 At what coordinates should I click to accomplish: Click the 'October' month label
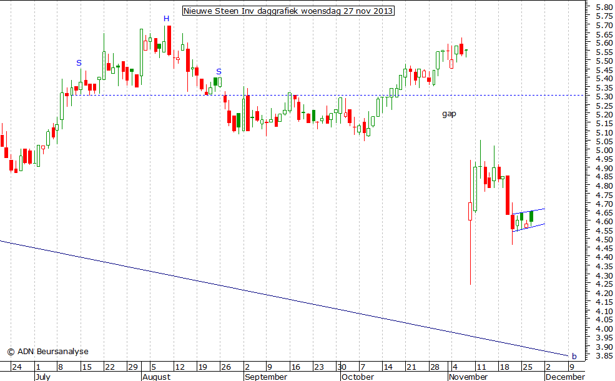(358, 377)
